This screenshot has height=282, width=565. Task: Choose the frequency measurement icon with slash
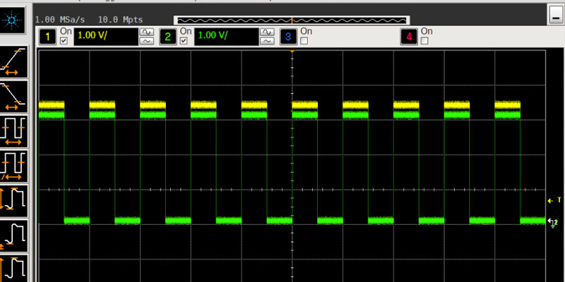tap(14, 165)
